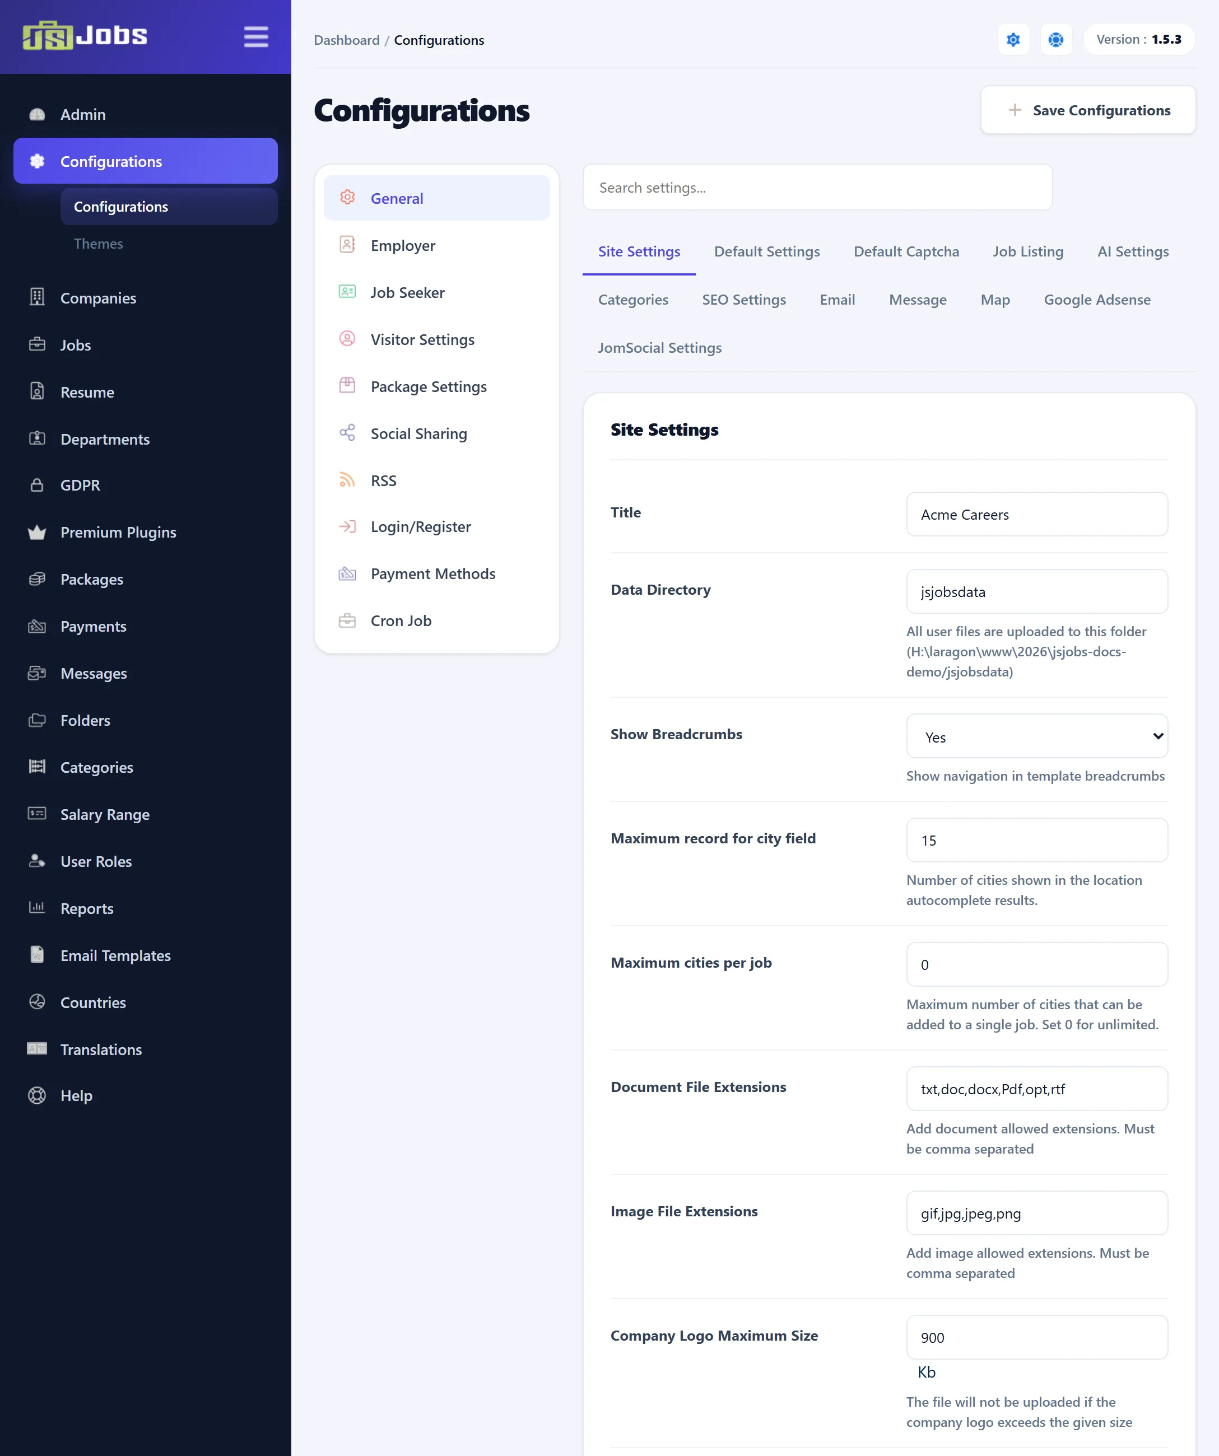Click the Data Directory input field
The image size is (1219, 1456).
click(x=1036, y=591)
